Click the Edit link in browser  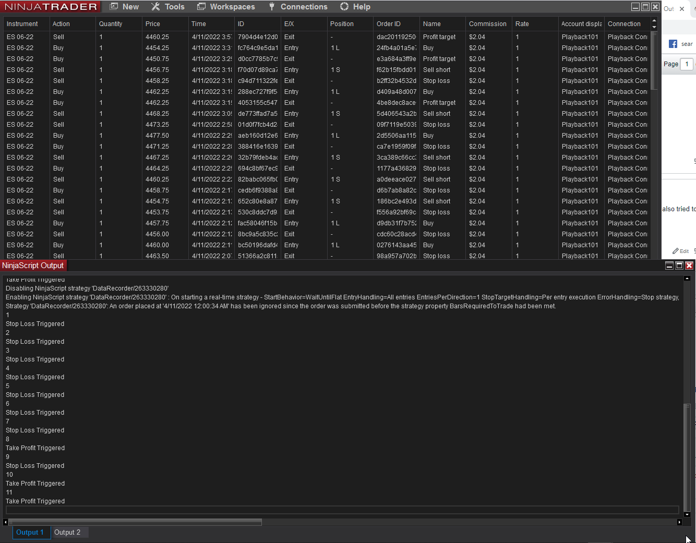(681, 251)
